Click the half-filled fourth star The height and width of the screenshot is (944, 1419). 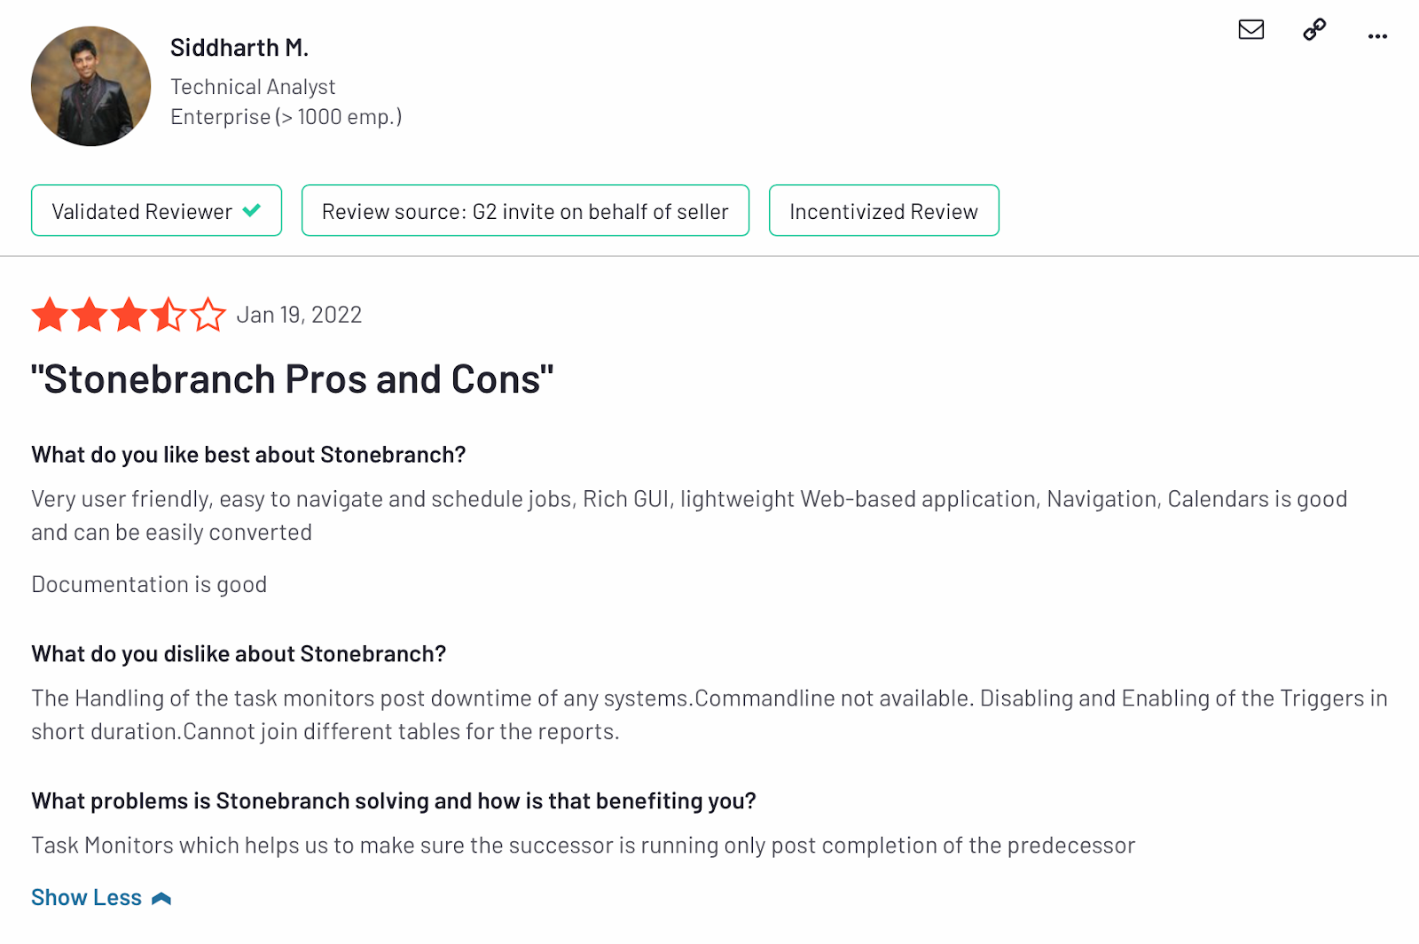[169, 315]
